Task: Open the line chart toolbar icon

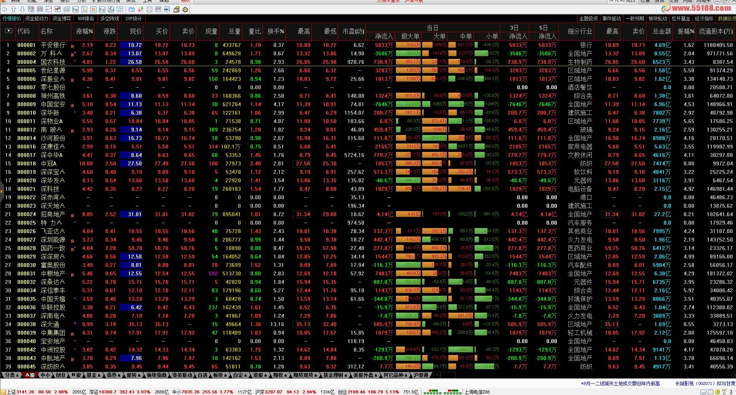Action: (49, 9)
